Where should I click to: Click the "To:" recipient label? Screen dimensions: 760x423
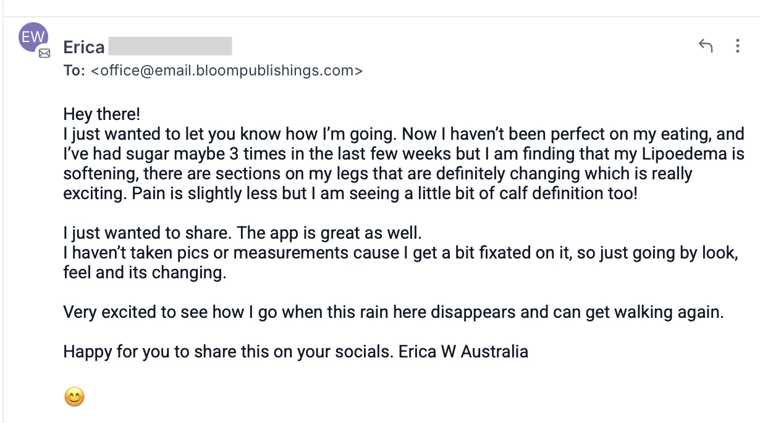click(74, 70)
